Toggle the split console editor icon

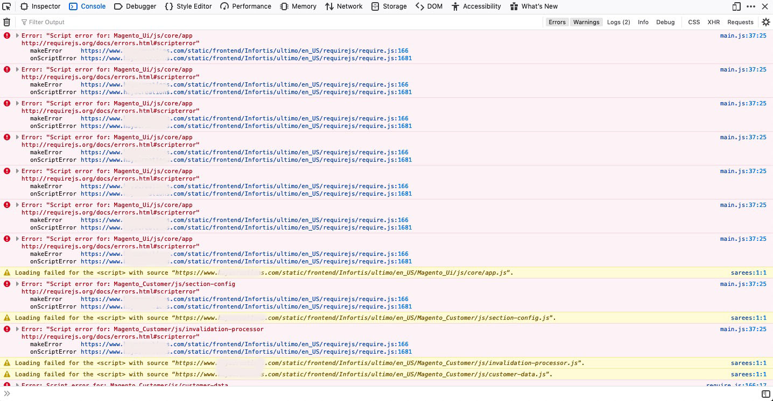[x=765, y=394]
